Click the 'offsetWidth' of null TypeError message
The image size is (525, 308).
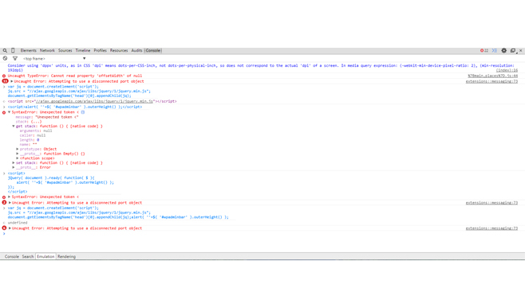(x=75, y=76)
